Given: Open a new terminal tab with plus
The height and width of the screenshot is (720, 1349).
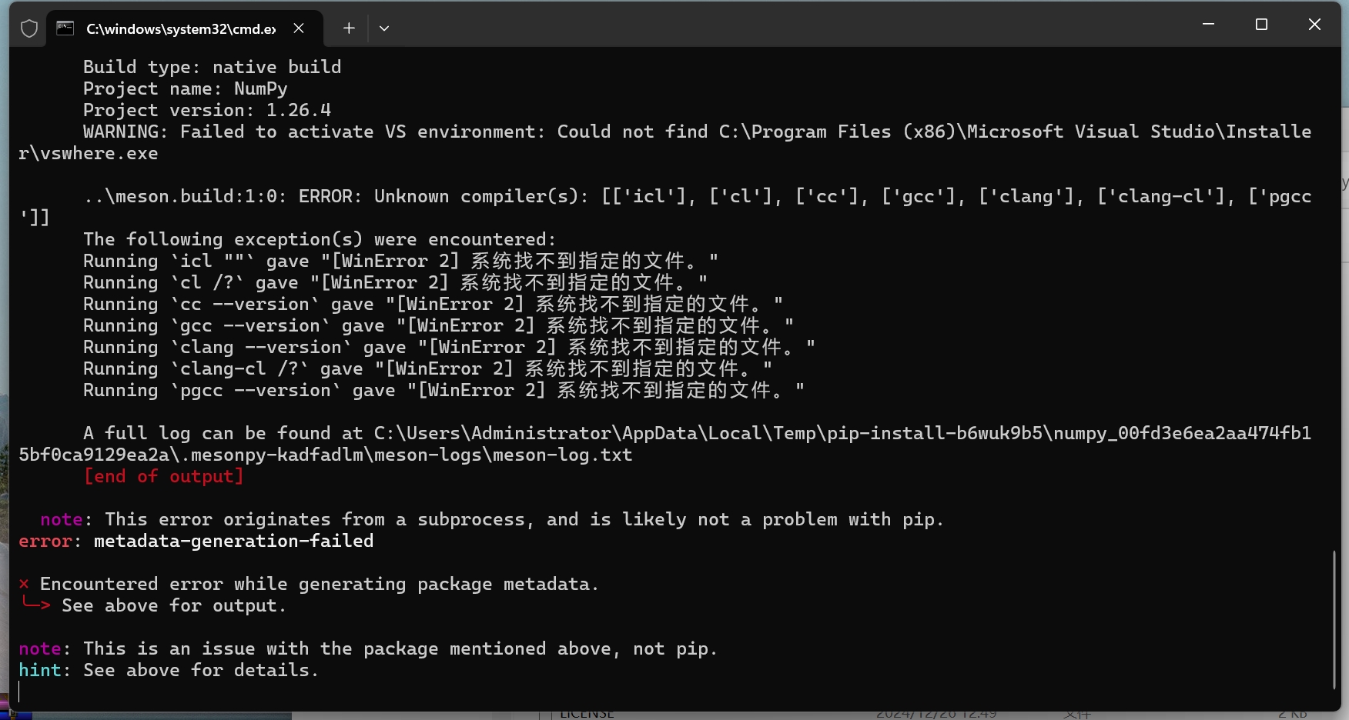Looking at the screenshot, I should [x=349, y=28].
